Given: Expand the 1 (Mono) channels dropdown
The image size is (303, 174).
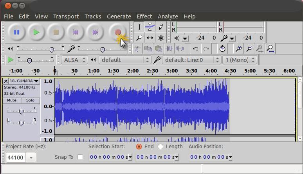Looking at the screenshot, I should [x=240, y=60].
